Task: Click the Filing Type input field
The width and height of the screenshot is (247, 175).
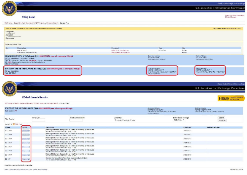Action: [x=38, y=120]
